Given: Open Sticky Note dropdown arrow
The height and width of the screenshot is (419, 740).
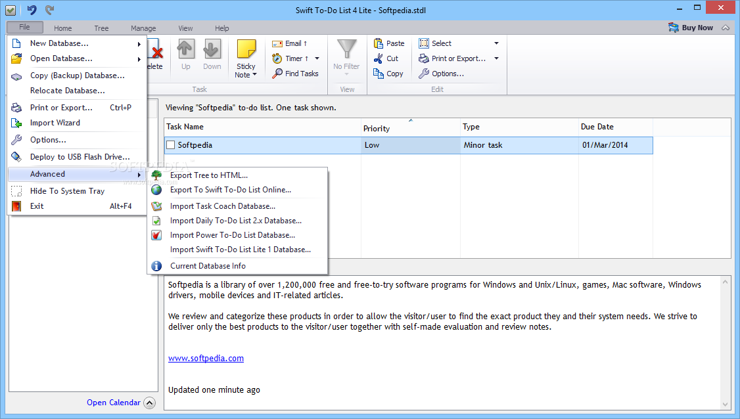Looking at the screenshot, I should (x=254, y=75).
